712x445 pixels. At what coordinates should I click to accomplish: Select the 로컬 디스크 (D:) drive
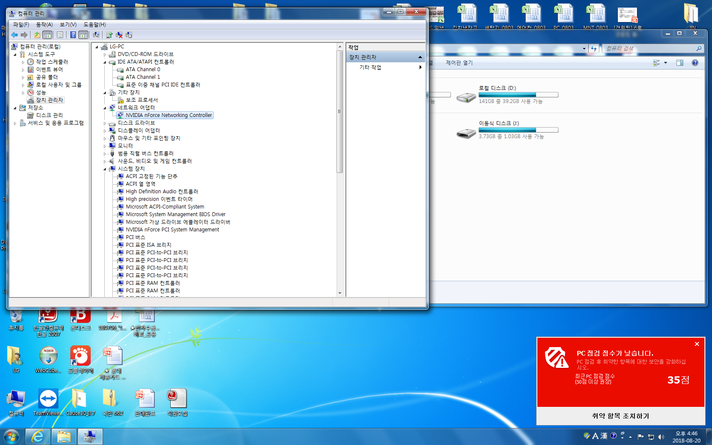pos(507,95)
